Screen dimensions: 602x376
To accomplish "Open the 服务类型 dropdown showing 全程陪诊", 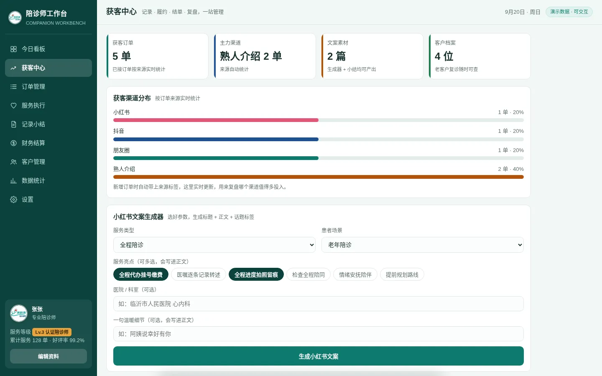I will pyautogui.click(x=214, y=245).
